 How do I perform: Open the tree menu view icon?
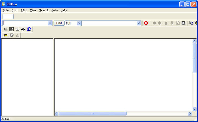(5, 29)
